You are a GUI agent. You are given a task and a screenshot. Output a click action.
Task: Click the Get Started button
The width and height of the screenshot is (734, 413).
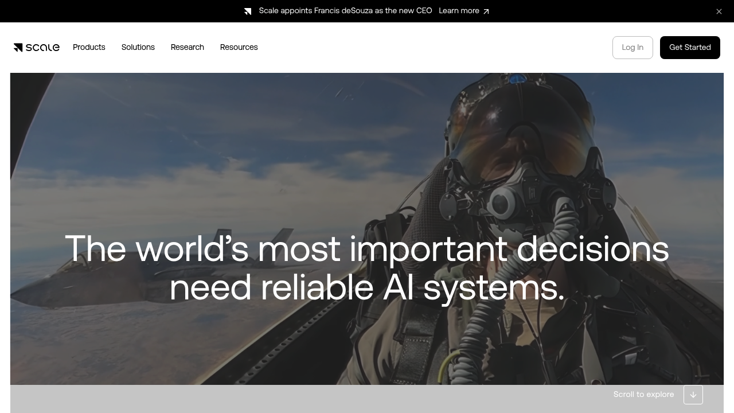pyautogui.click(x=690, y=48)
